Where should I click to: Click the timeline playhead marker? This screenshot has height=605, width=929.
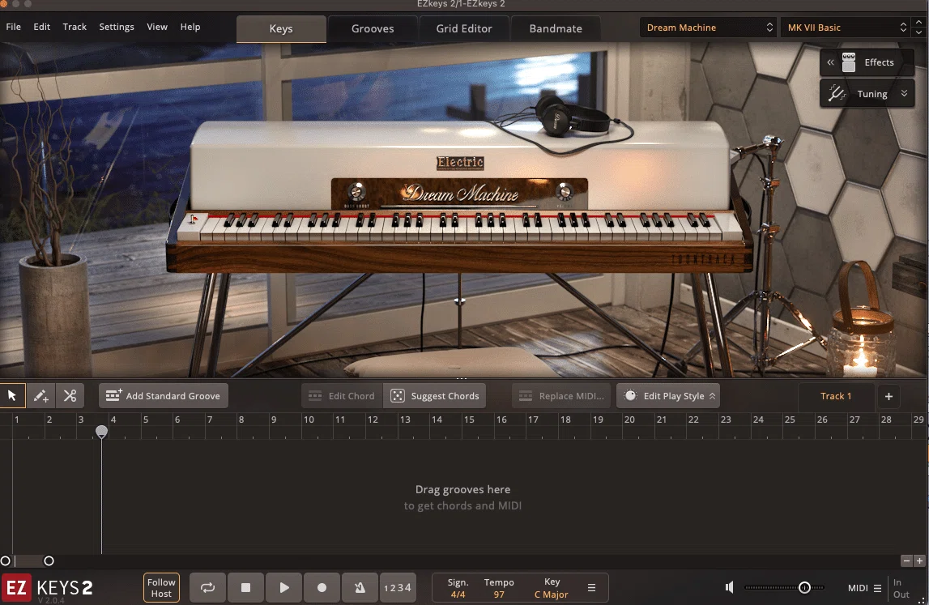(x=101, y=432)
